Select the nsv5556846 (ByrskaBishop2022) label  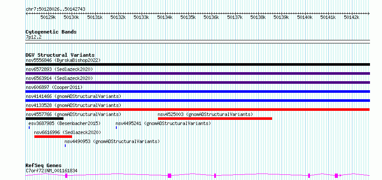point(63,60)
